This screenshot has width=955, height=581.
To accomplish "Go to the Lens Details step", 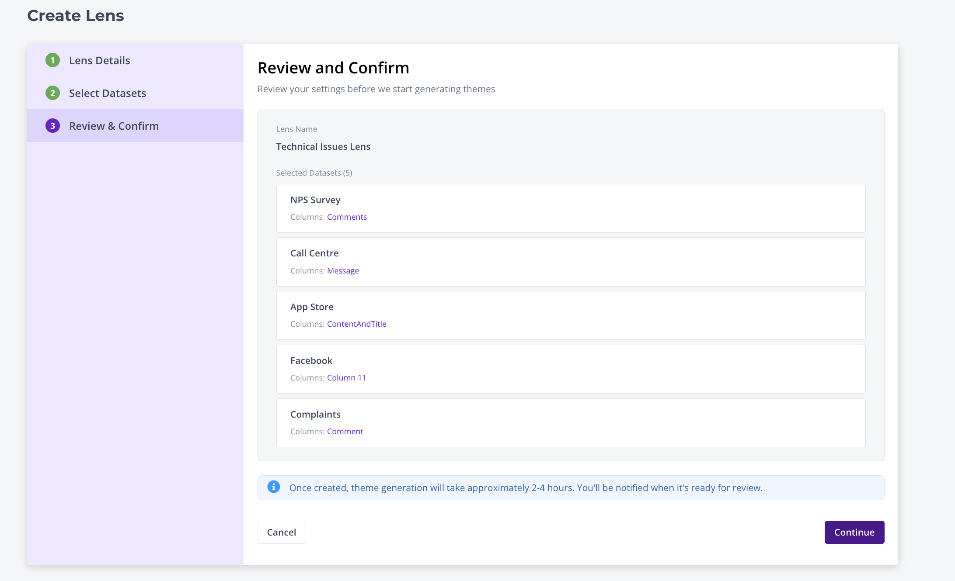I will click(100, 60).
